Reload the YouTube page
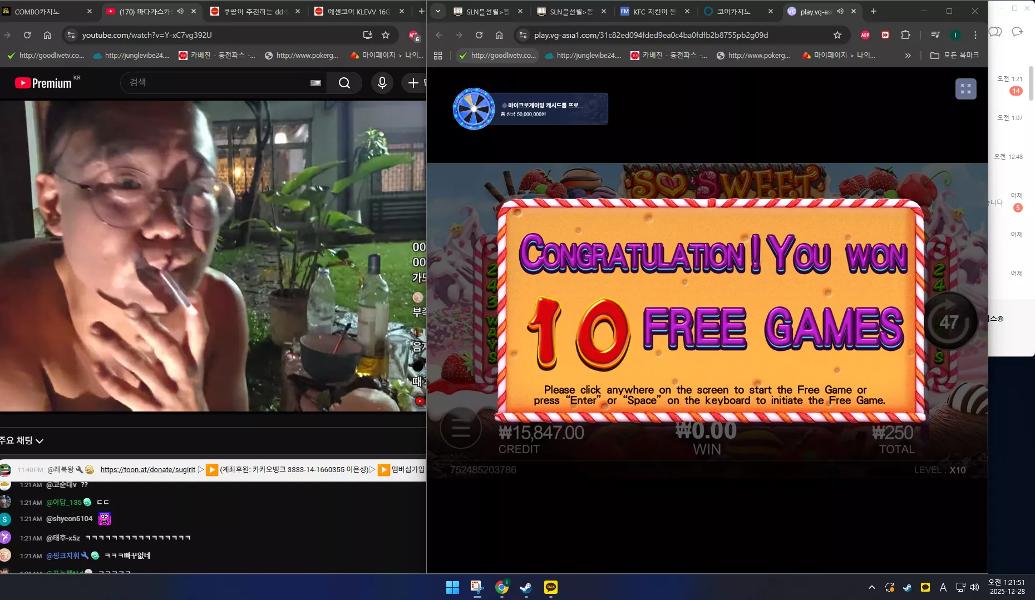Screen dimensions: 1035x600 27,35
